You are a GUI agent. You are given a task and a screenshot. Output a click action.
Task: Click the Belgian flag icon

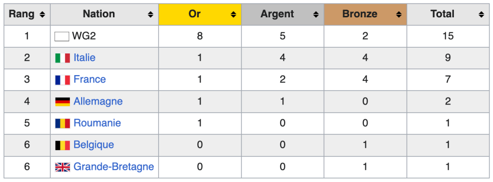63,145
